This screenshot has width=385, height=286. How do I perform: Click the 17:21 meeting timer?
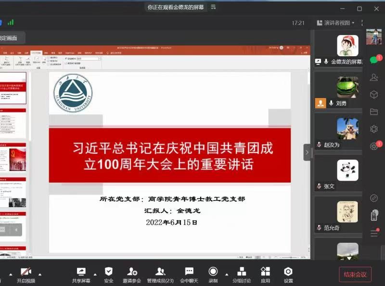pyautogui.click(x=298, y=23)
